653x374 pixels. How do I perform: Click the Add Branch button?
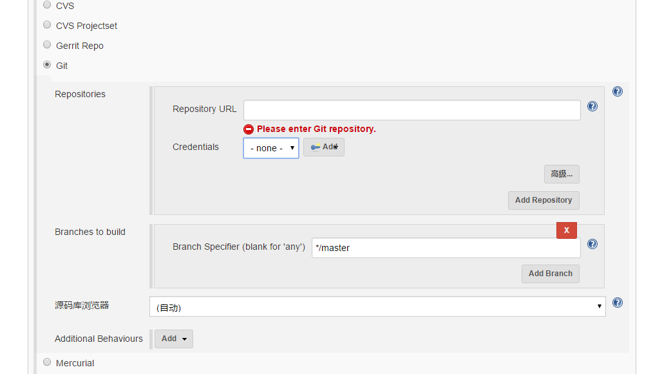(550, 274)
